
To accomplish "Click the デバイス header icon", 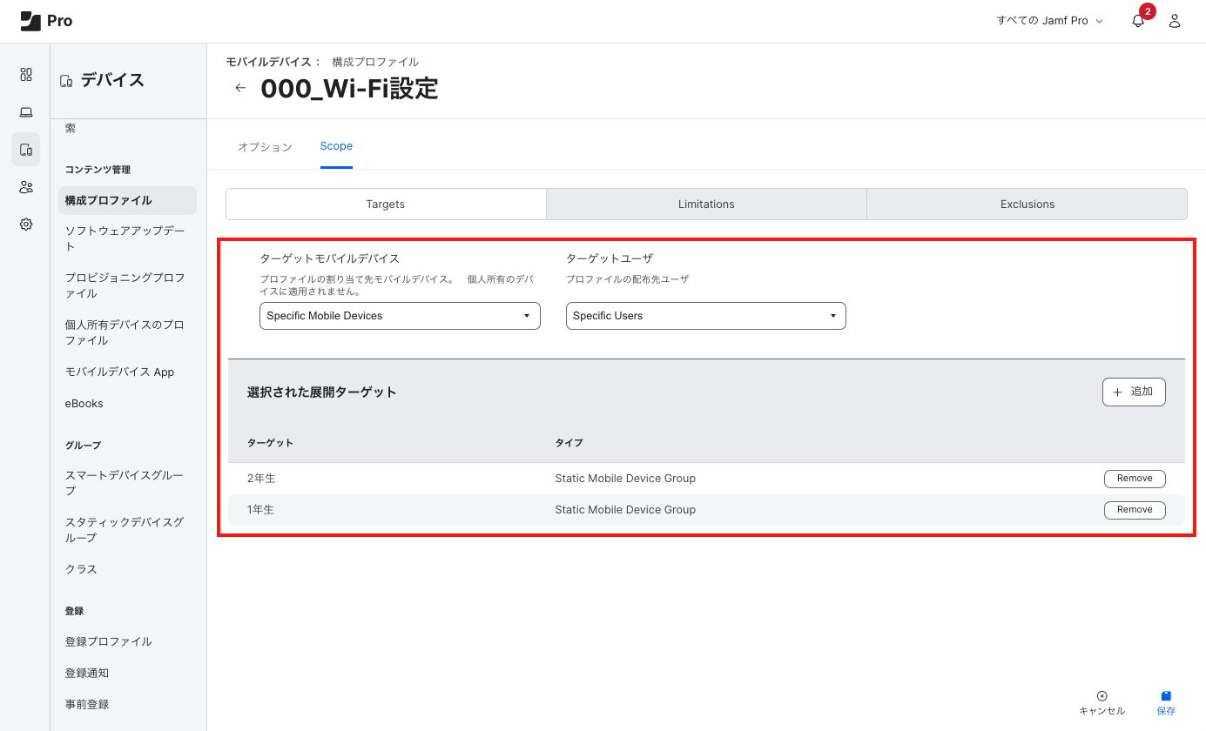I will click(x=66, y=81).
